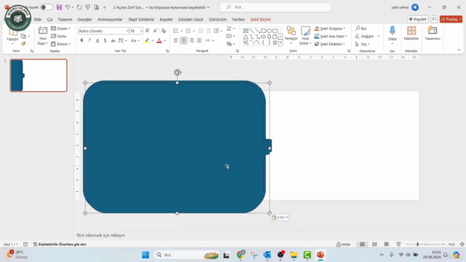Open the Görünüm (View) tab
This screenshot has height=262, width=466.
click(218, 20)
